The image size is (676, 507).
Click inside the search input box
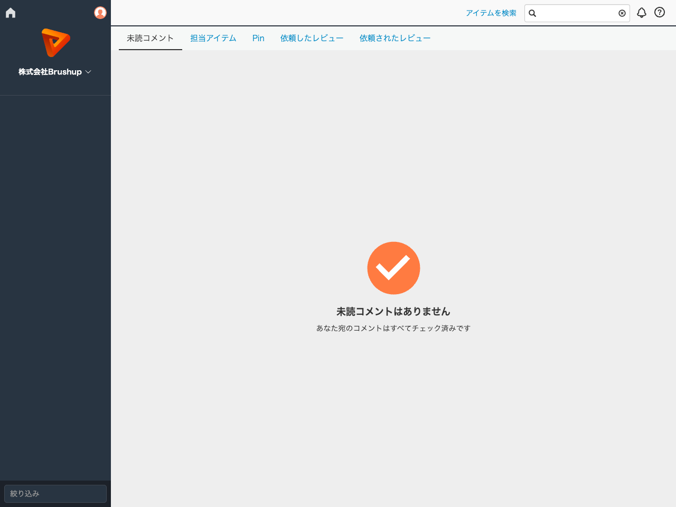(576, 13)
